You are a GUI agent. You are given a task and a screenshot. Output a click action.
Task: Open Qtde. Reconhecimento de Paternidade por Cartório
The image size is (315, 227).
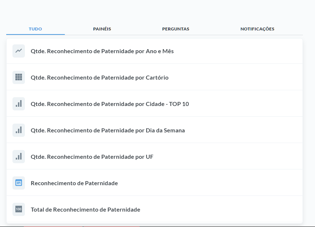(x=100, y=78)
